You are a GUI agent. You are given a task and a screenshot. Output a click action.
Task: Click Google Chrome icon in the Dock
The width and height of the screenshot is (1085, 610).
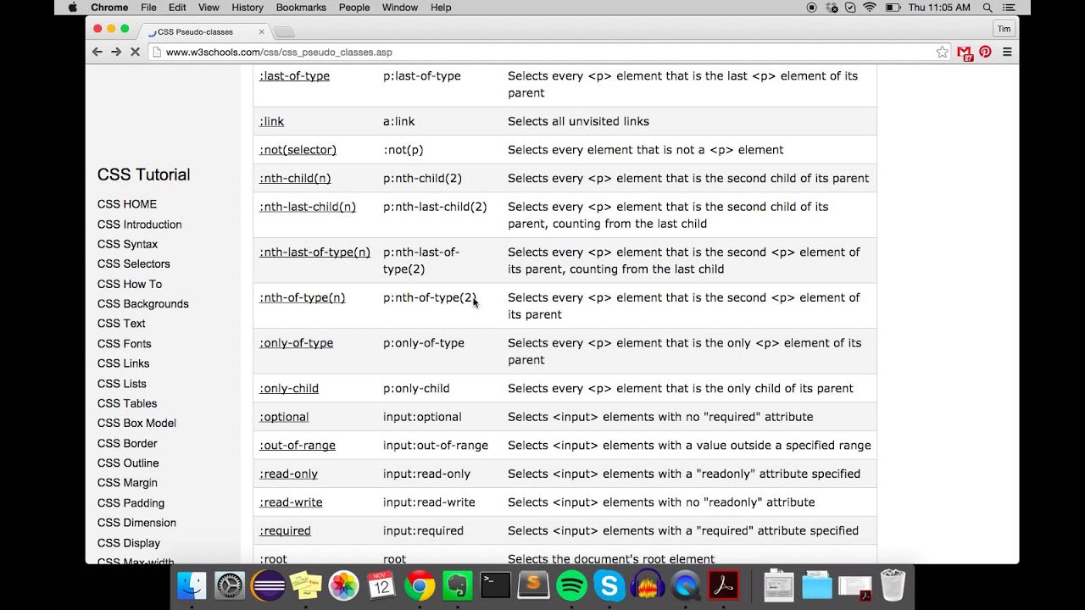(420, 585)
